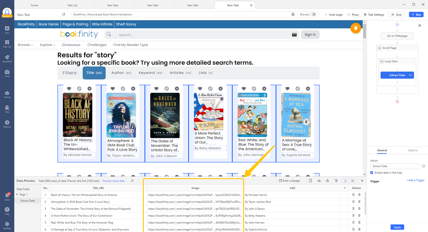This screenshot has height=232, width=428.
Task: Reload the webpage with refresh icon
Action: pos(64,14)
